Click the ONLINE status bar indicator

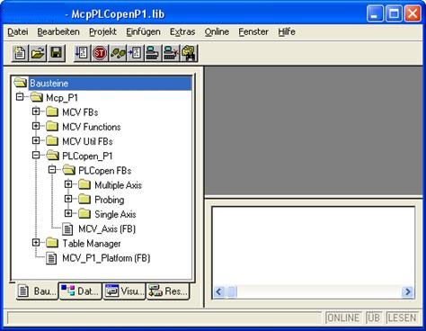342,318
